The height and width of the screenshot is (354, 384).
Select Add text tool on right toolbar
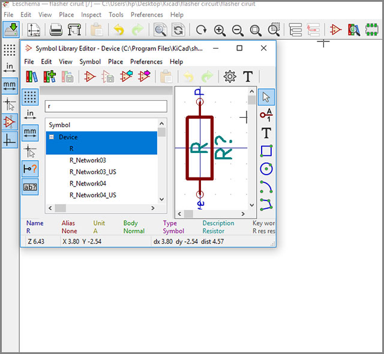click(x=266, y=133)
